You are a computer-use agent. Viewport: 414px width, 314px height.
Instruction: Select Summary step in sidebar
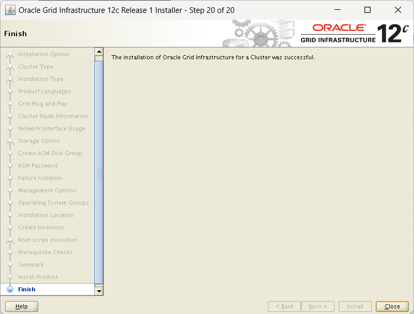[30, 265]
